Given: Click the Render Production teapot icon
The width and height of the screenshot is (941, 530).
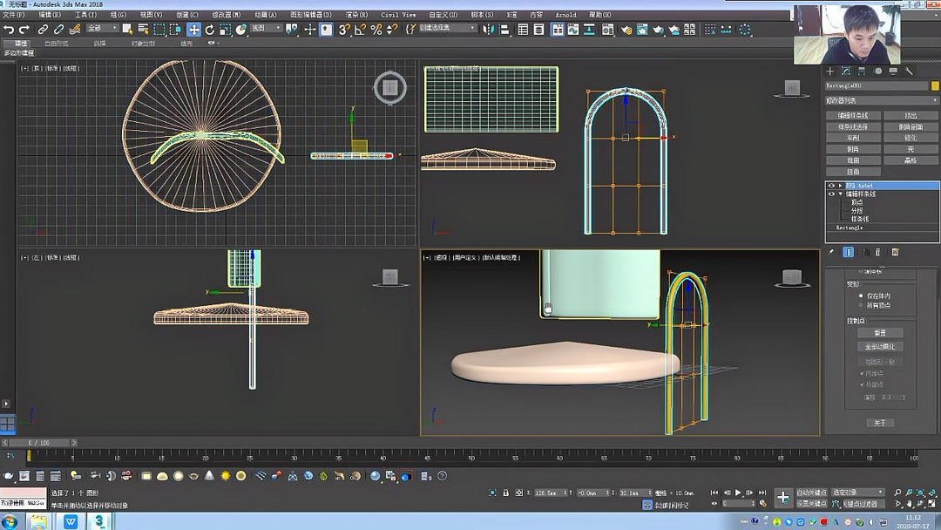Looking at the screenshot, I should 659,29.
